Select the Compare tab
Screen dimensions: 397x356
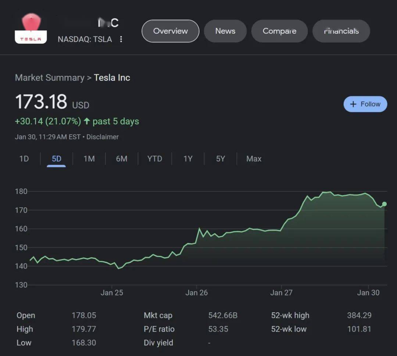click(279, 31)
